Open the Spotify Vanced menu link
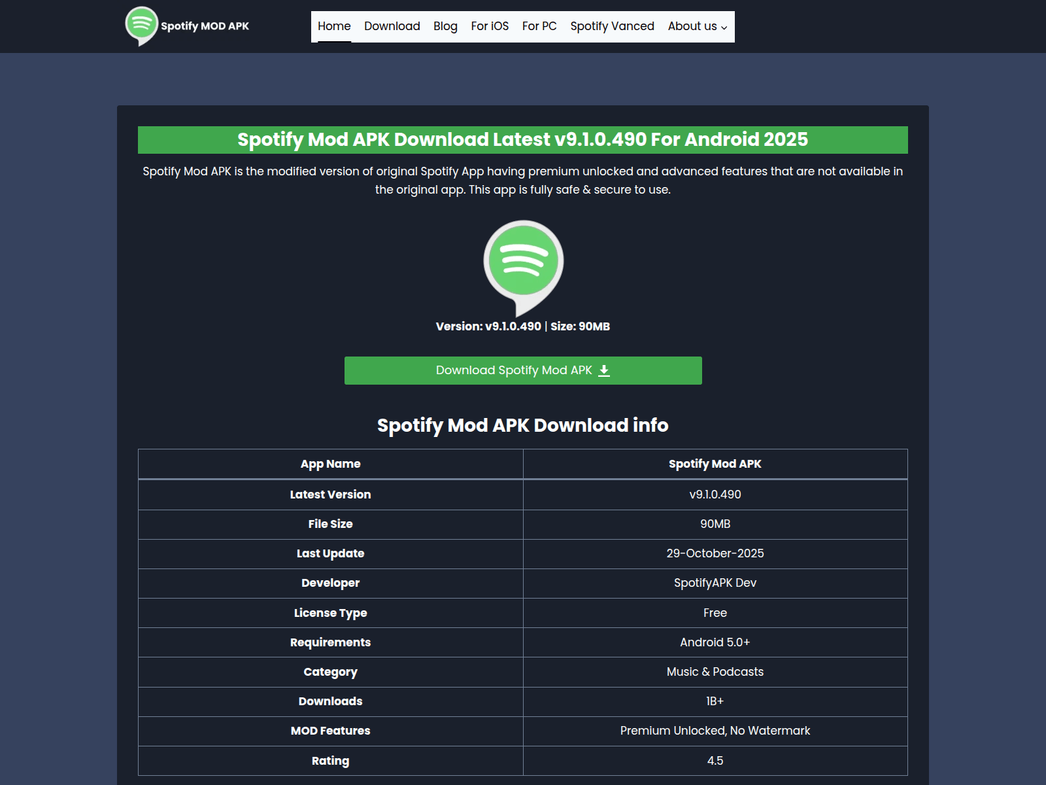This screenshot has width=1046, height=785. (x=612, y=26)
